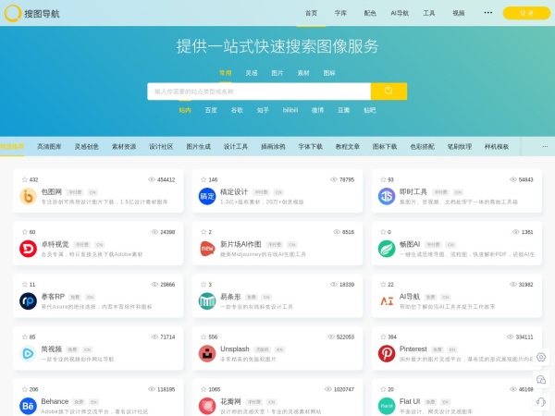Select the 高清图库 category tab
The width and height of the screenshot is (555, 416).
pos(49,146)
